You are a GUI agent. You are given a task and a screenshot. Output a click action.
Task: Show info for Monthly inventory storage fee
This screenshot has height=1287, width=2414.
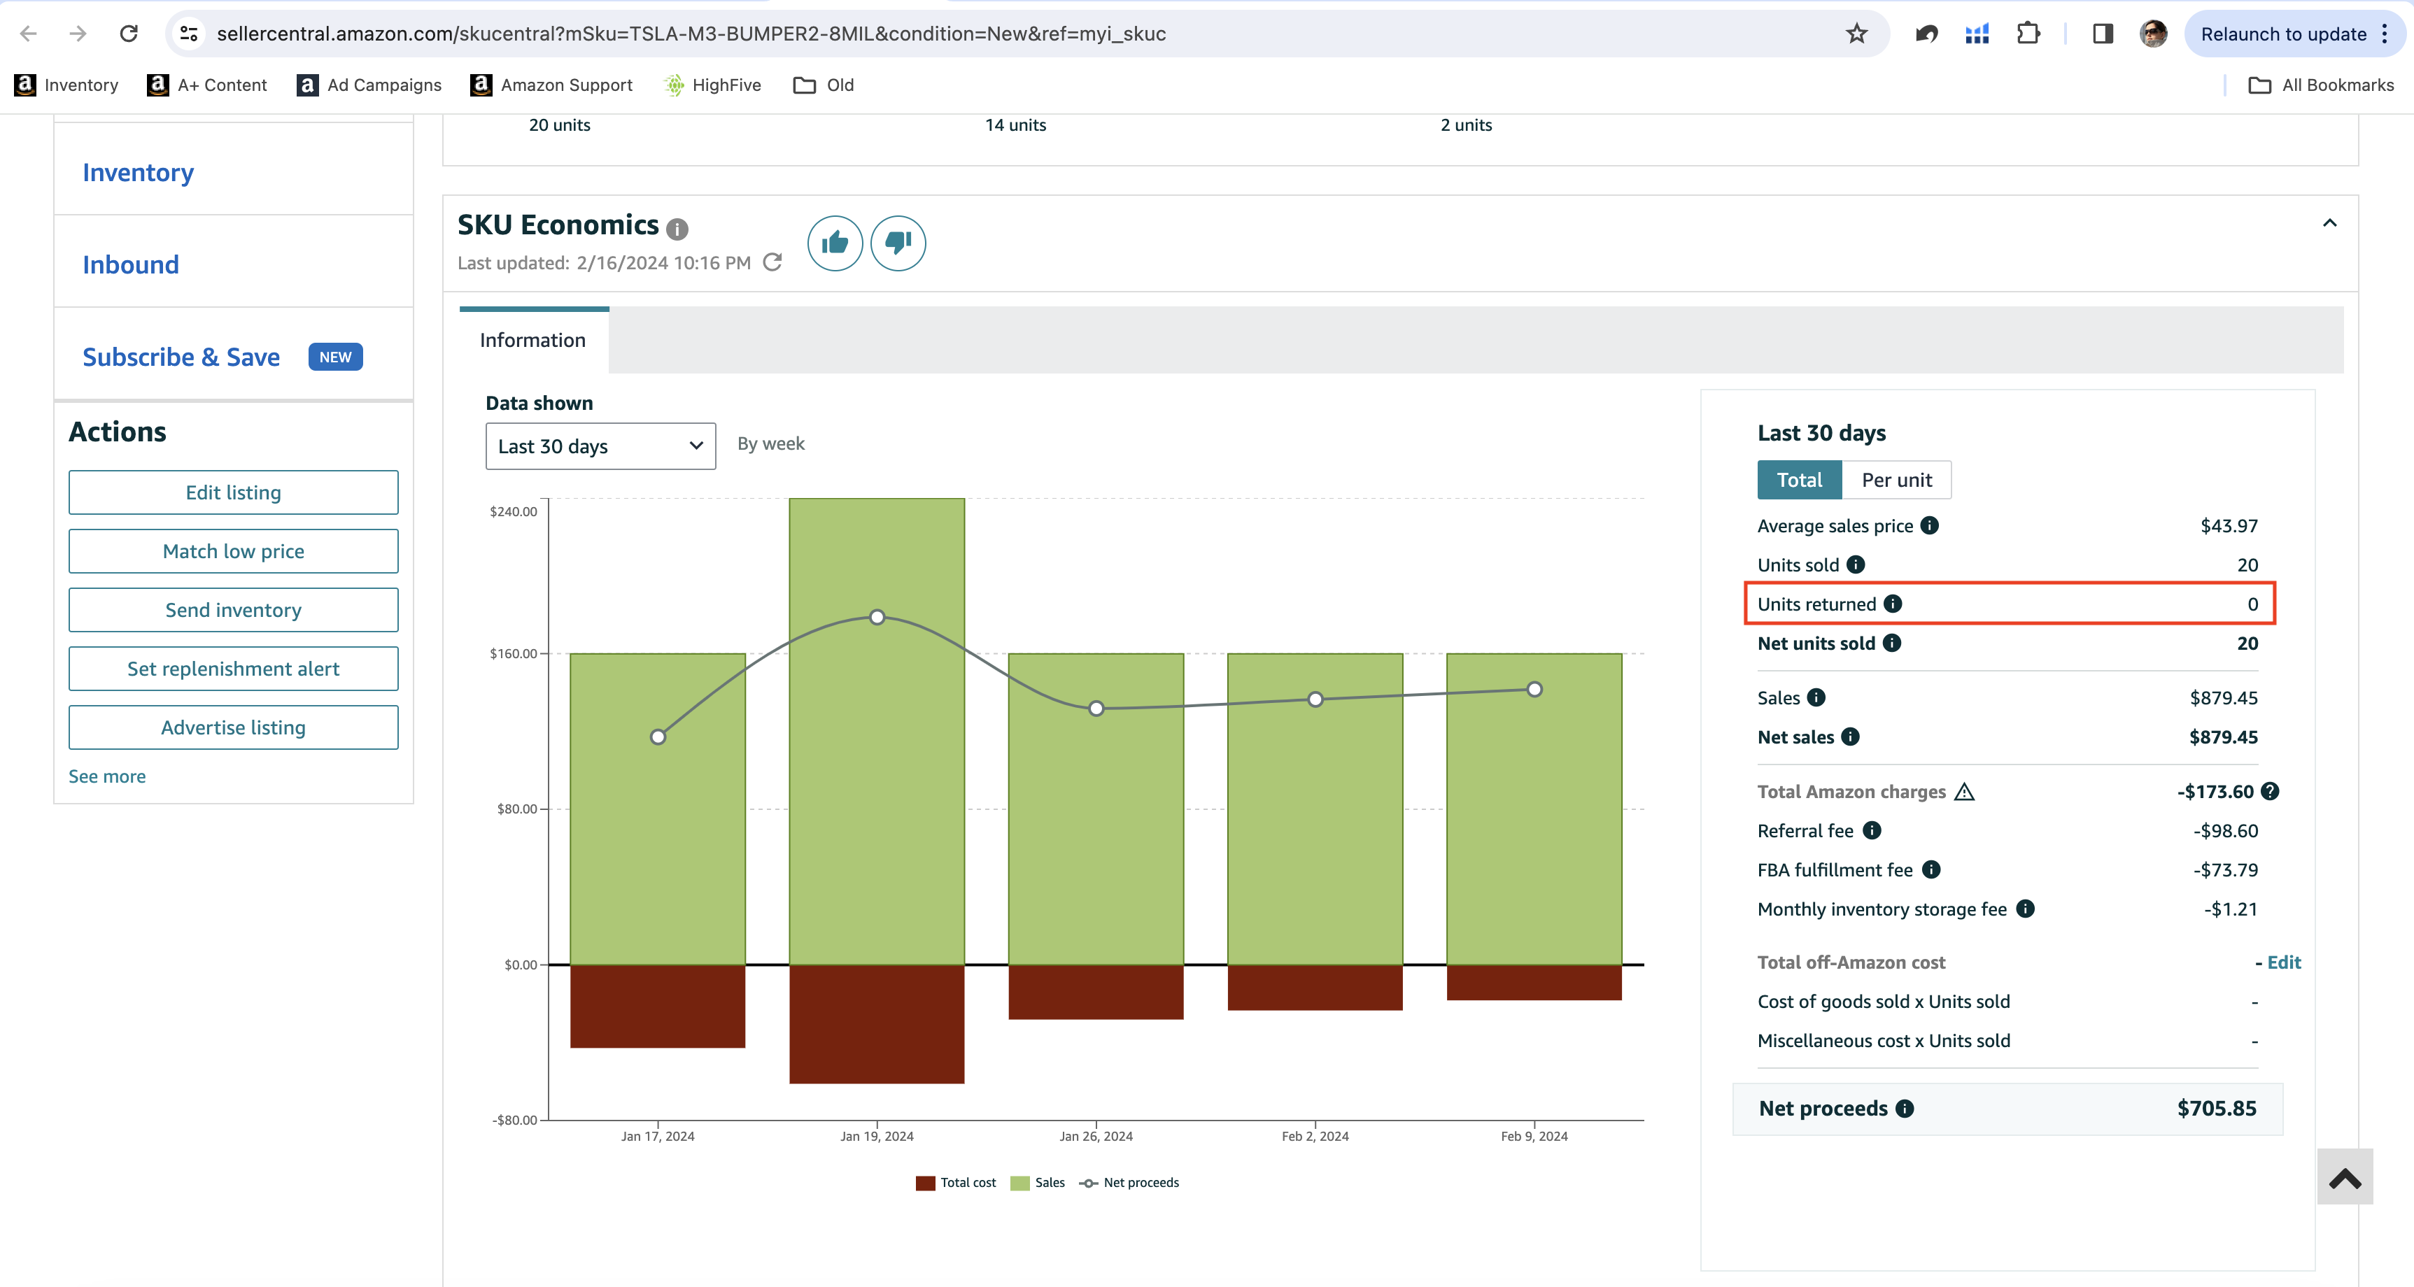pos(2024,909)
